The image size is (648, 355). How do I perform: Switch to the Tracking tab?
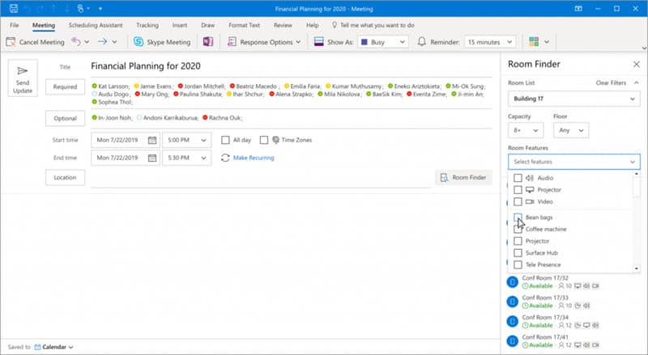[x=147, y=25]
